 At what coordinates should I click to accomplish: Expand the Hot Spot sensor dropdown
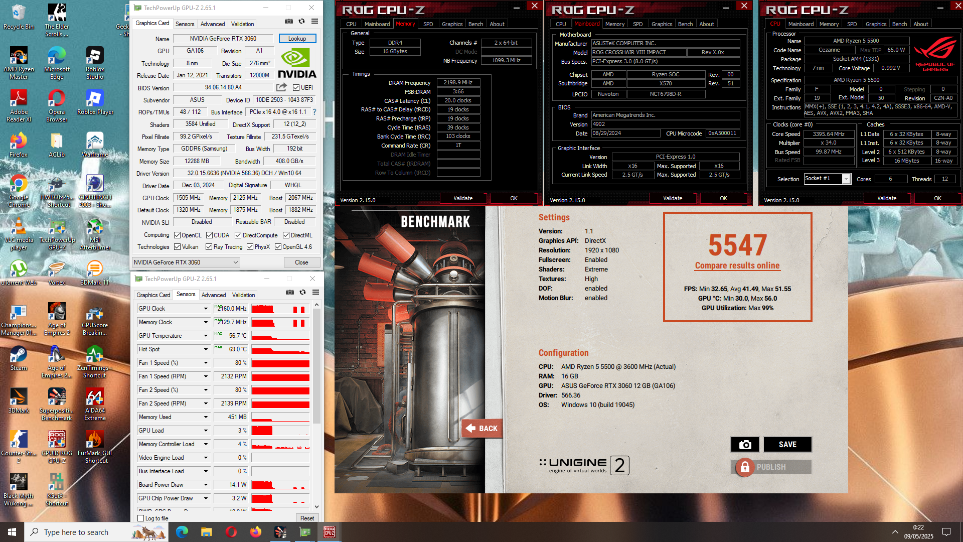(x=206, y=349)
